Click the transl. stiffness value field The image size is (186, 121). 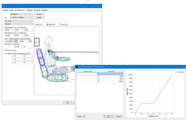(9, 41)
